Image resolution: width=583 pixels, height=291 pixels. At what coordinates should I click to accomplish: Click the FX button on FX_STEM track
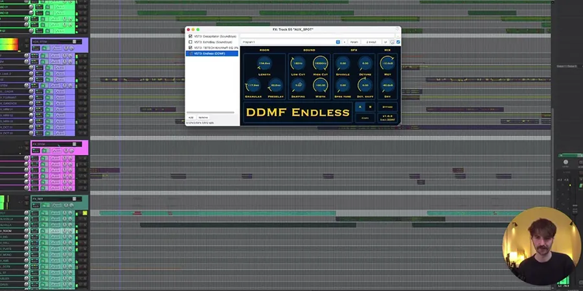coord(45,151)
